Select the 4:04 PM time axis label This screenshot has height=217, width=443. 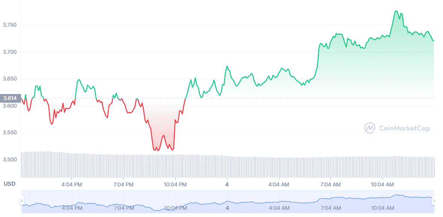click(72, 185)
